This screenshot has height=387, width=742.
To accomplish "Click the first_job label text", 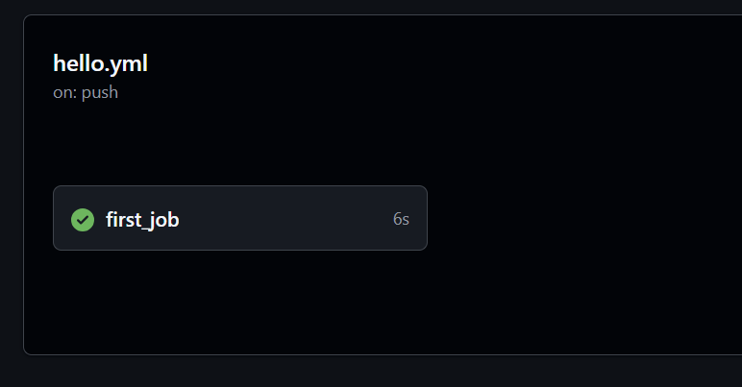I will [142, 220].
